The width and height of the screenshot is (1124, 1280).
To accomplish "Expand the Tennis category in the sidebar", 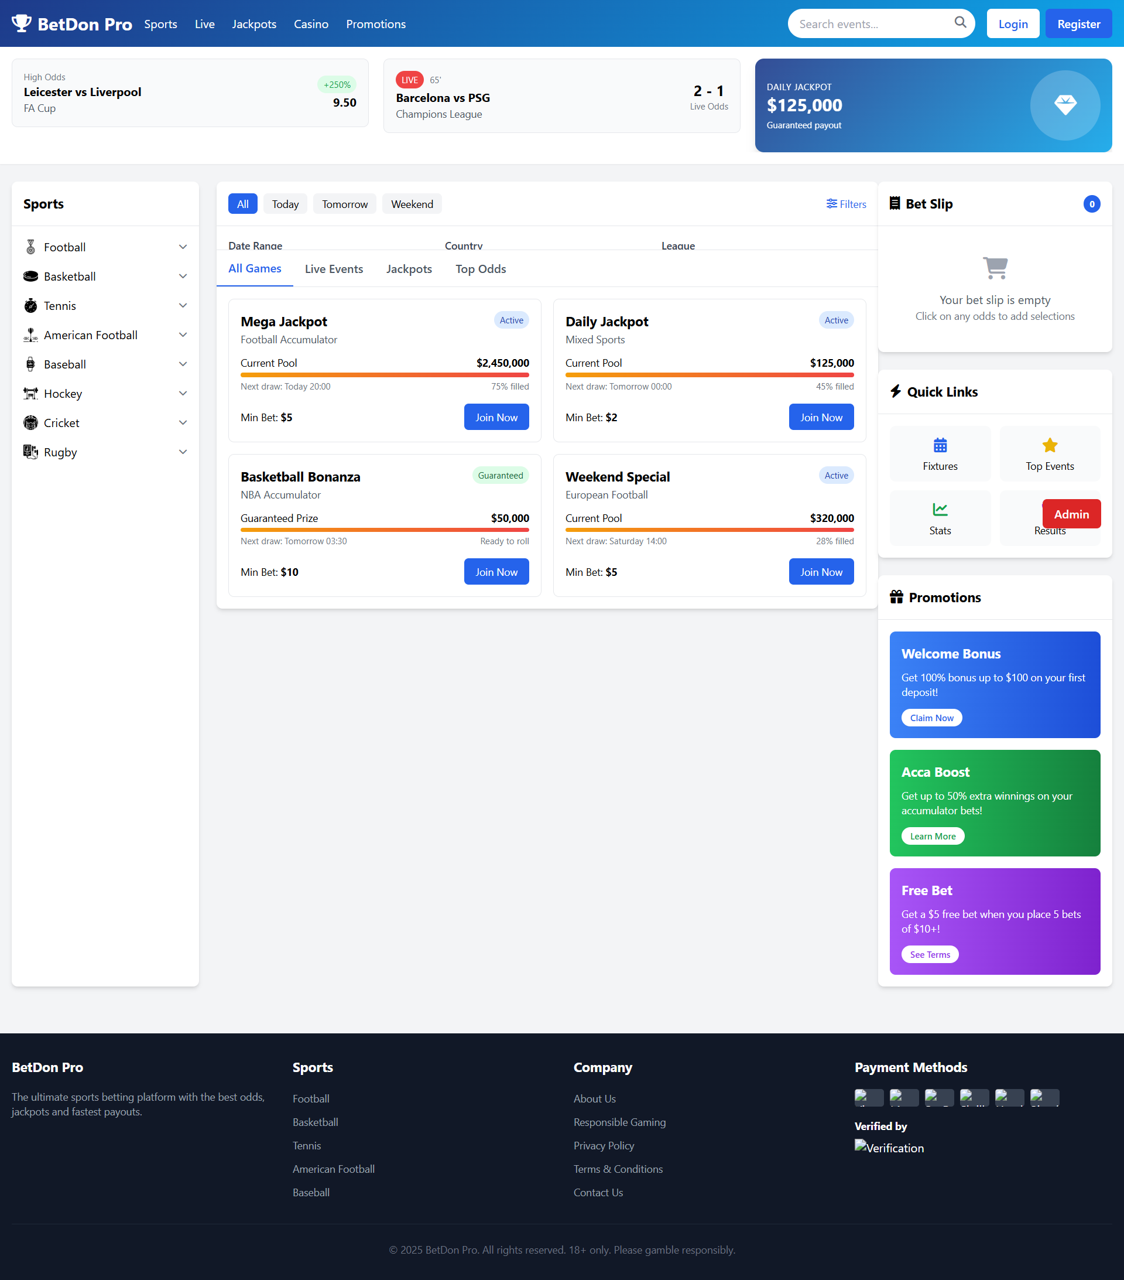I will tap(183, 306).
